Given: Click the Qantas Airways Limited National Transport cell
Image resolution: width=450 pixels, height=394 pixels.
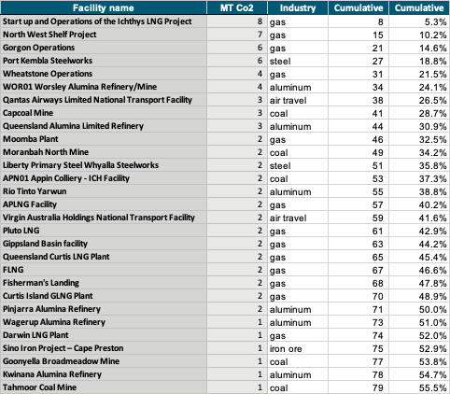Looking at the screenshot, I should coord(104,100).
